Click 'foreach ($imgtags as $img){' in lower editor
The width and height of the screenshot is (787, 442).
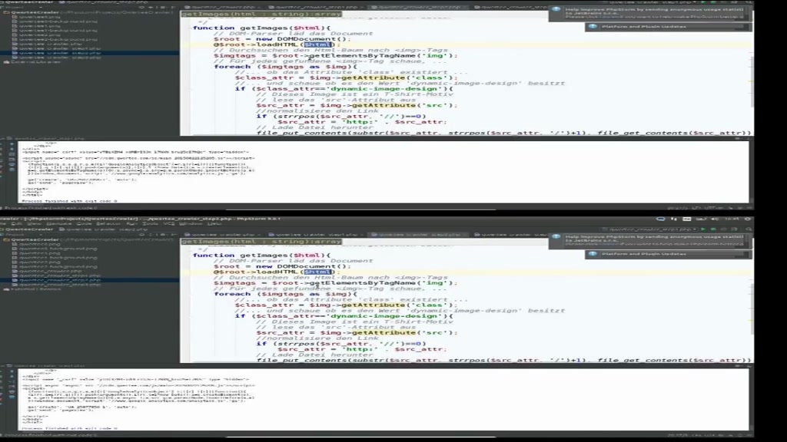point(285,294)
